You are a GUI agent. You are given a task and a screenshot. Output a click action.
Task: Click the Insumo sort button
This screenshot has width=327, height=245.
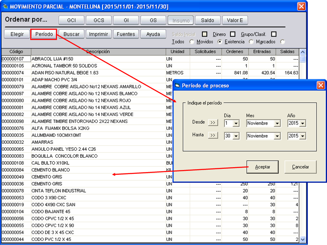181,20
